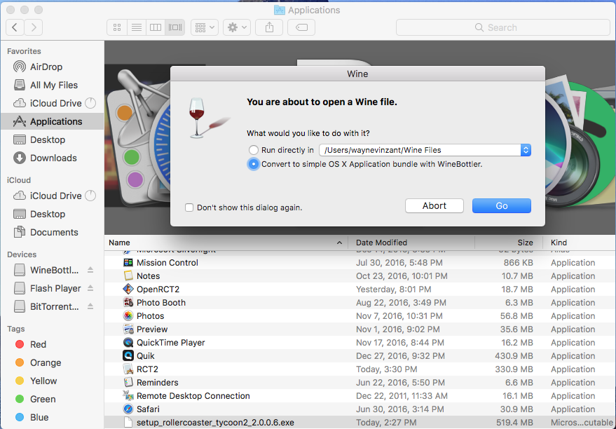
Task: Select Remote Desktop Connection in the list
Action: tap(360, 396)
